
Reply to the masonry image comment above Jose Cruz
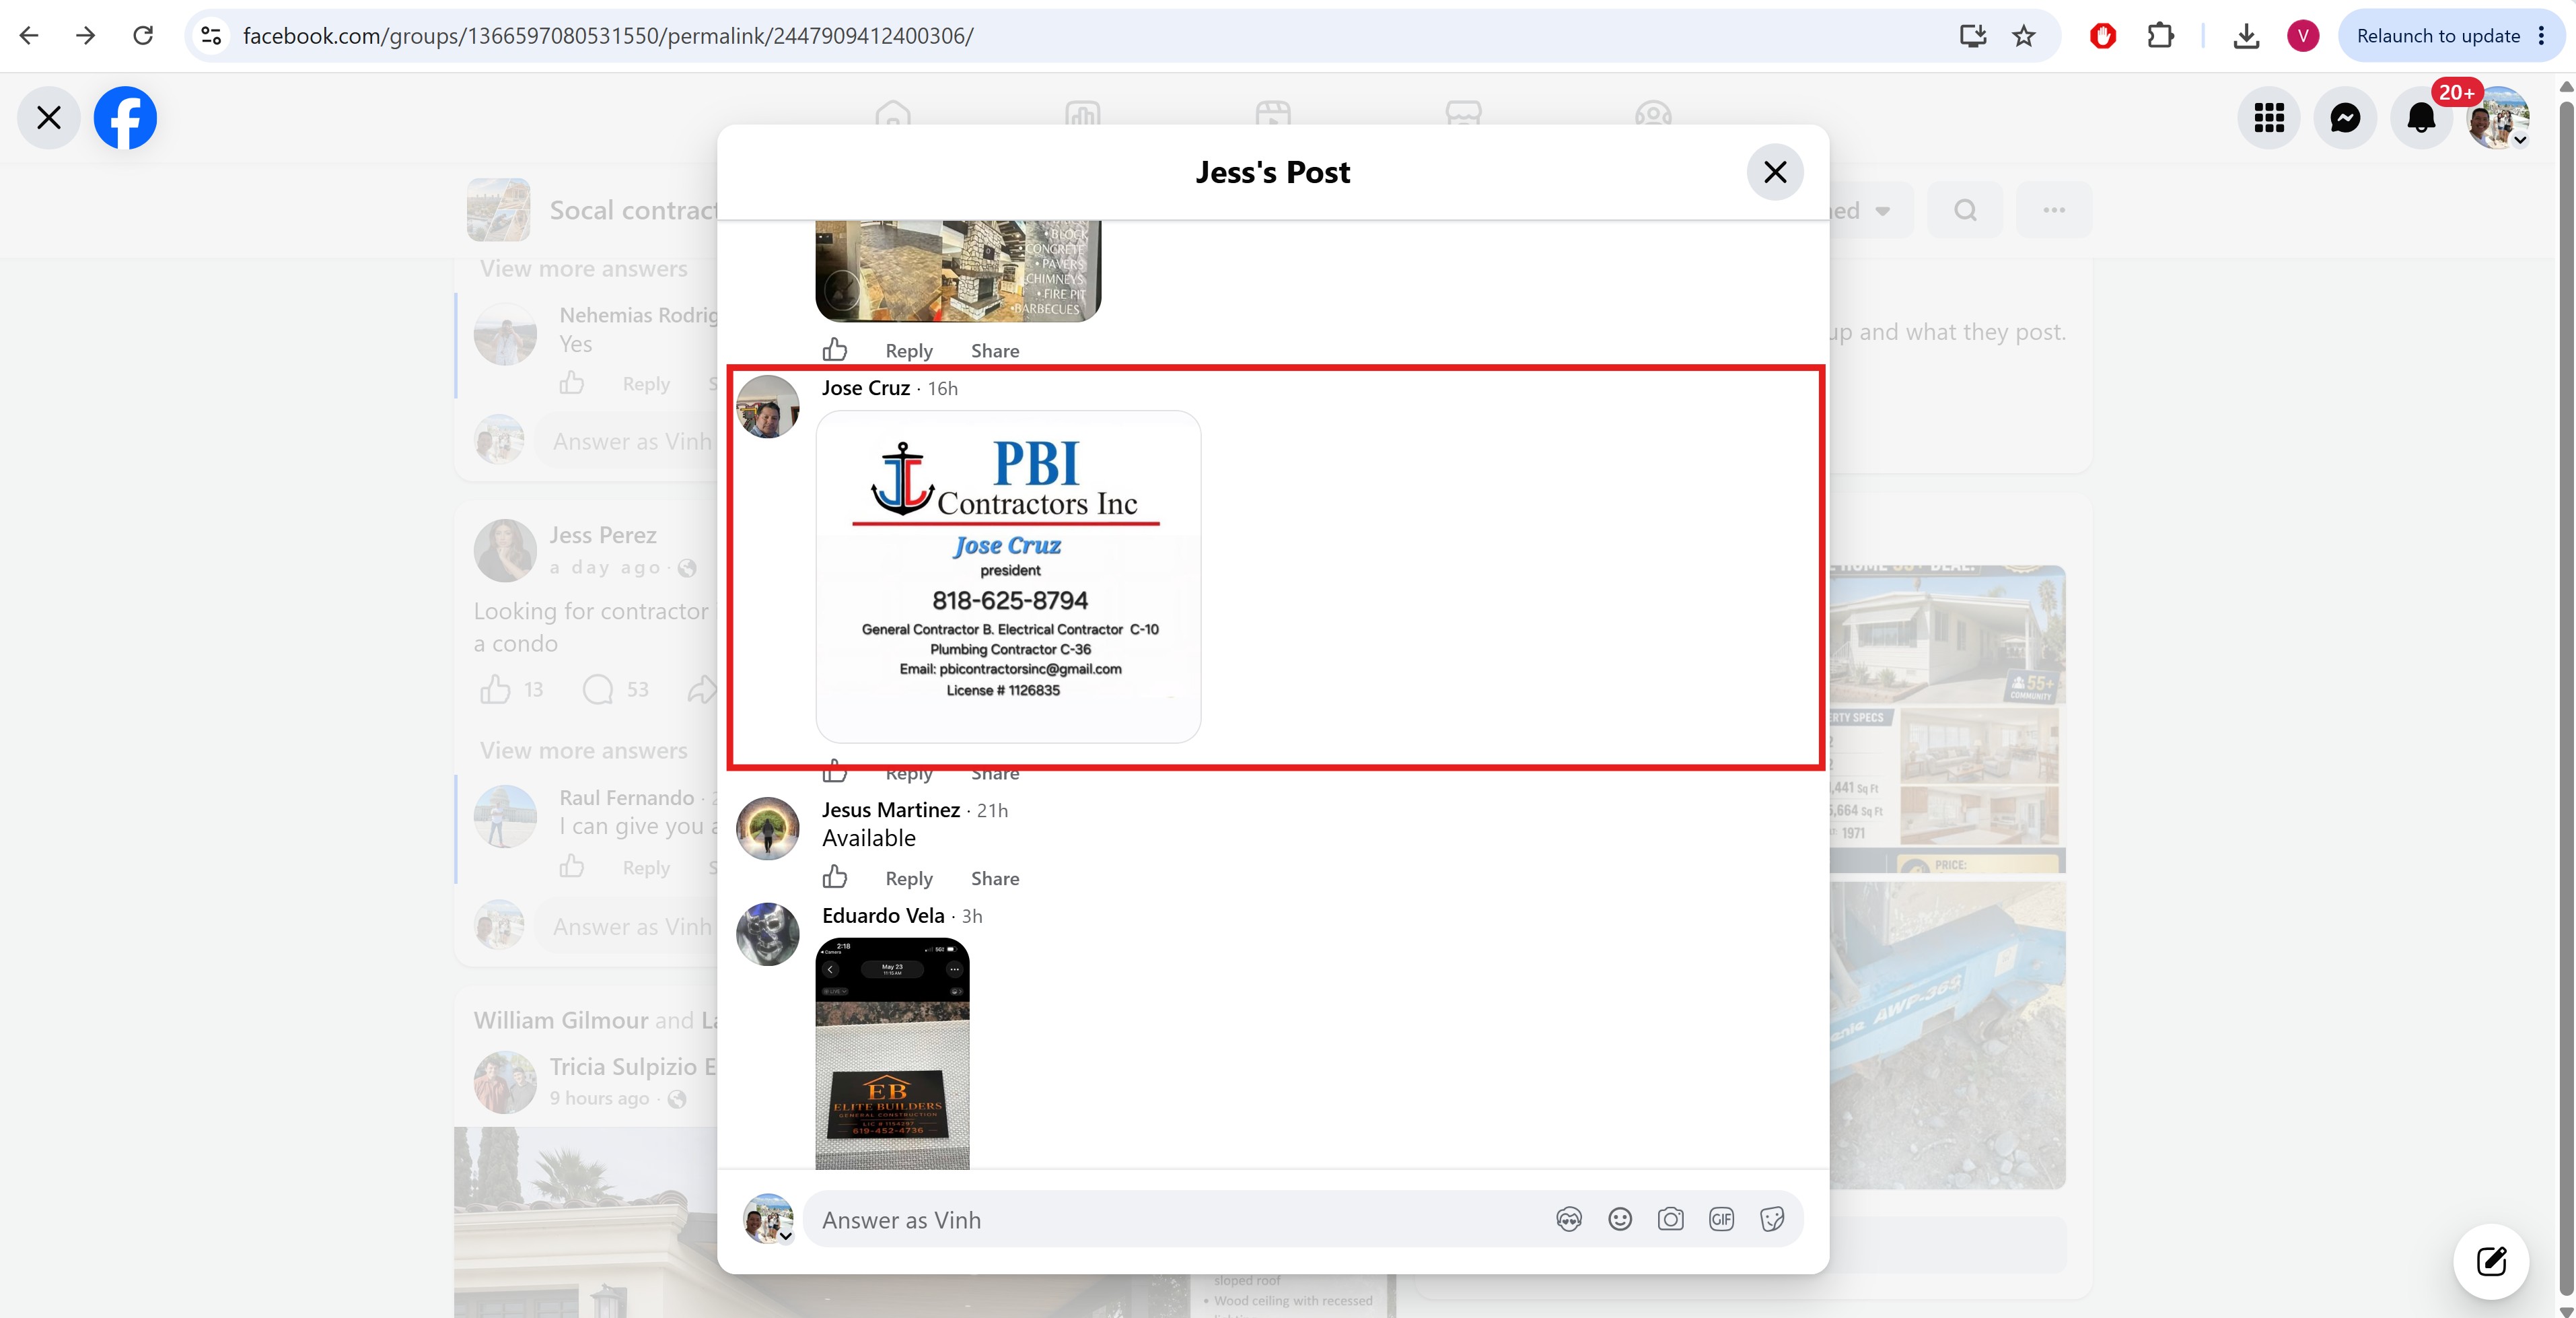pos(909,351)
